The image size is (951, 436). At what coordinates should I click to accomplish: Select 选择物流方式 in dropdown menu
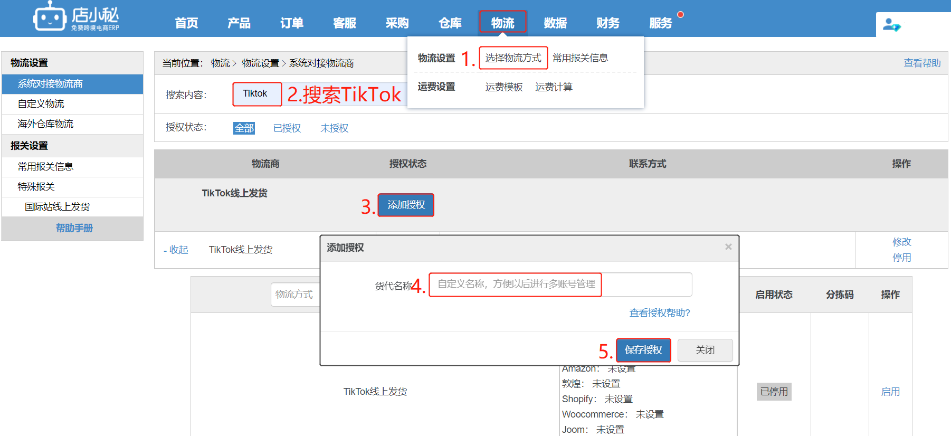point(513,58)
